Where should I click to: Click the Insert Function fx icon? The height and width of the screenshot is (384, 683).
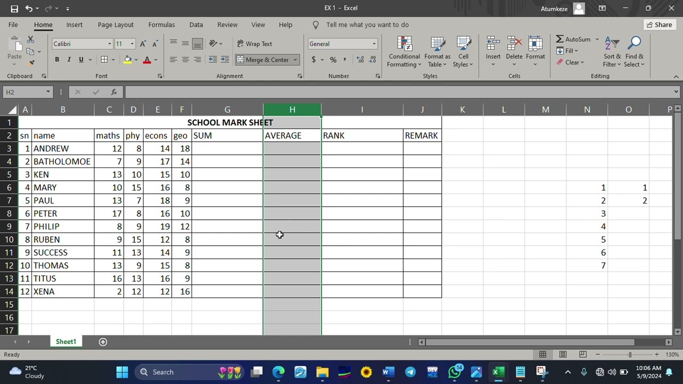(x=114, y=92)
